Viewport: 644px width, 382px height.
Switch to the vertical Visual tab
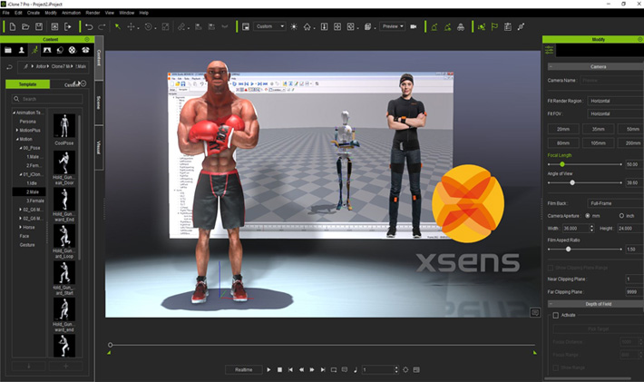99,148
